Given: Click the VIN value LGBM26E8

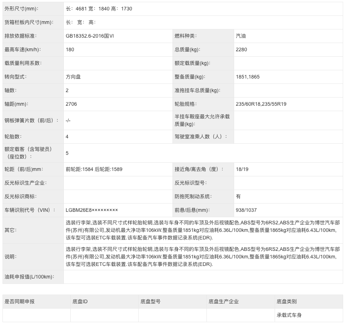Looking at the screenshot, I should [x=92, y=210].
